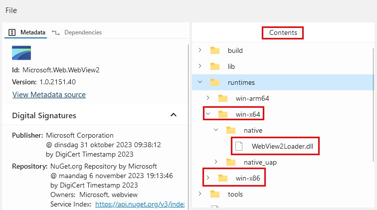Click the Metadata panel vertical scrollbar
Image resolution: width=377 pixels, height=210 pixels.
pos(188,126)
